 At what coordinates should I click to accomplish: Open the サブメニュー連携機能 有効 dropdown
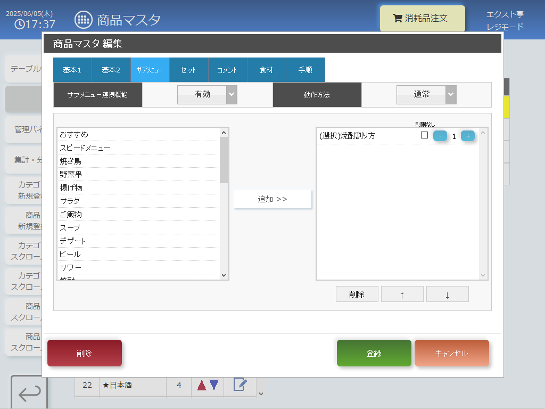pyautogui.click(x=207, y=95)
